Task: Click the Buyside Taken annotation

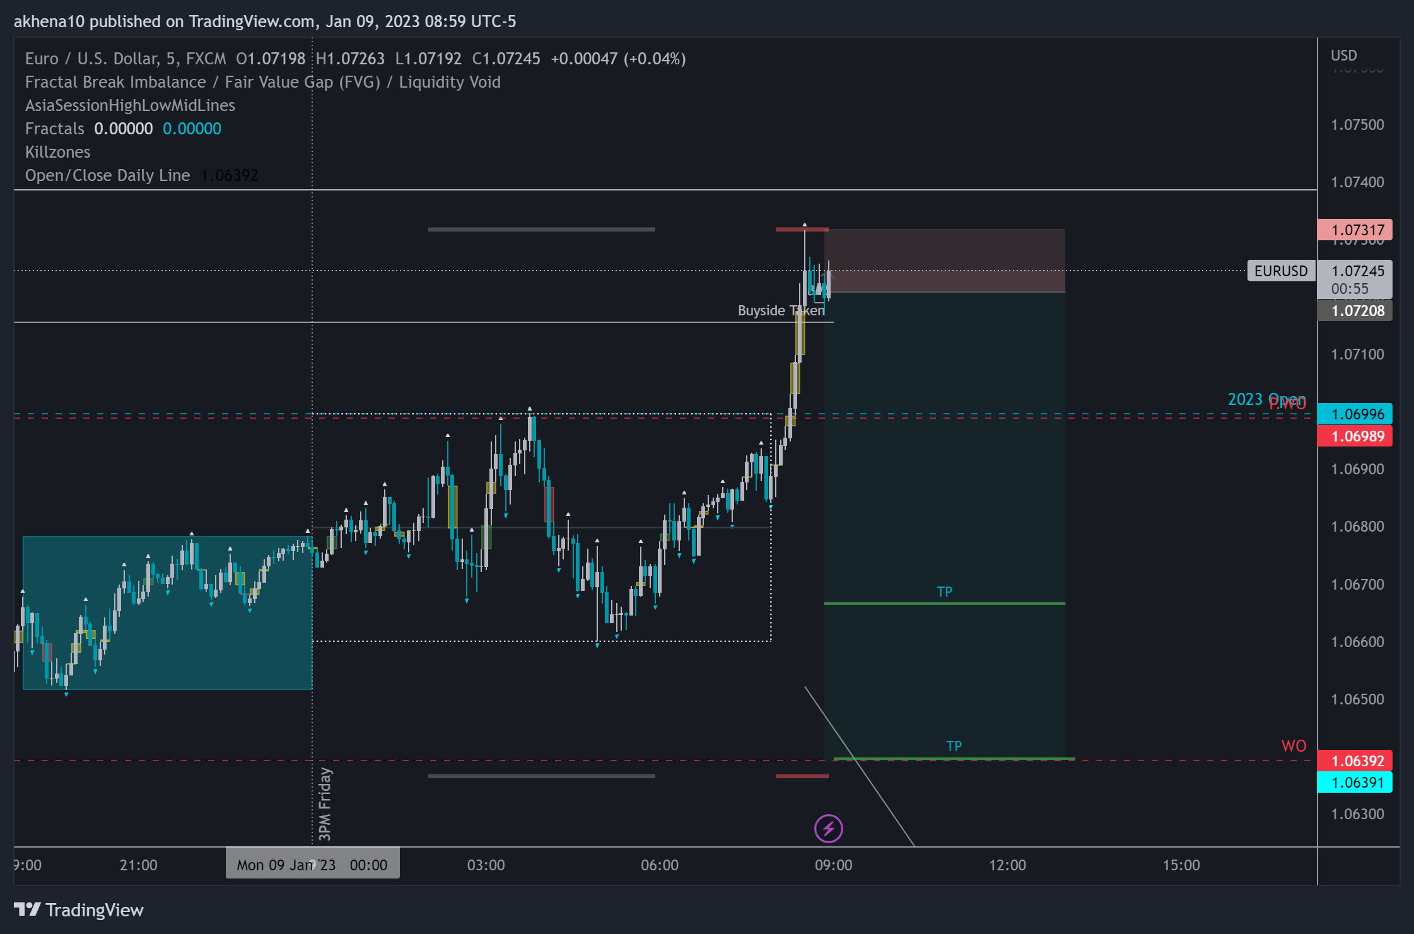Action: point(781,310)
